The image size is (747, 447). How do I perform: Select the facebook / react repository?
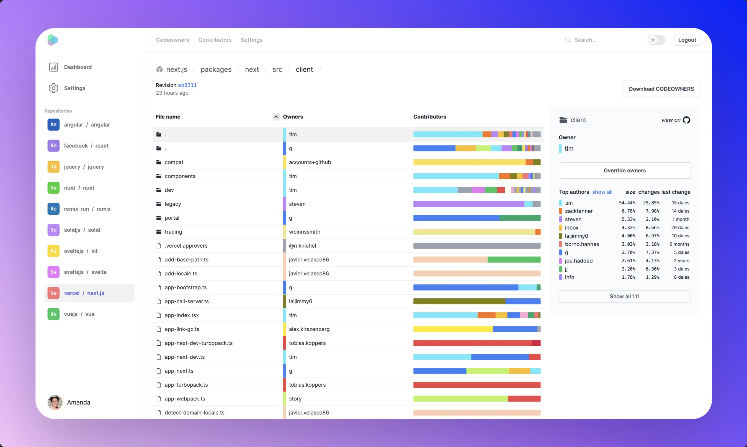point(89,145)
